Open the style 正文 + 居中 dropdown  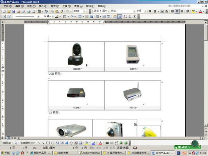(x=109, y=11)
